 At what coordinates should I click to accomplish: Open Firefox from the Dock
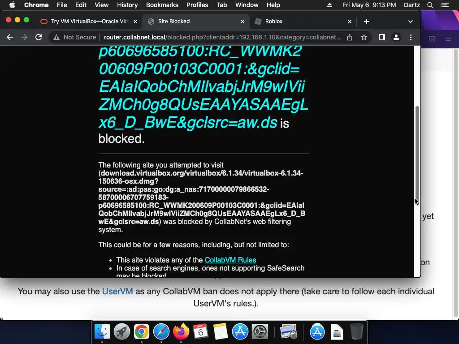[181, 332]
